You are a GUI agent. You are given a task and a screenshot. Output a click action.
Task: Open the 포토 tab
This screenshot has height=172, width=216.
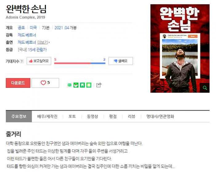click(x=72, y=116)
